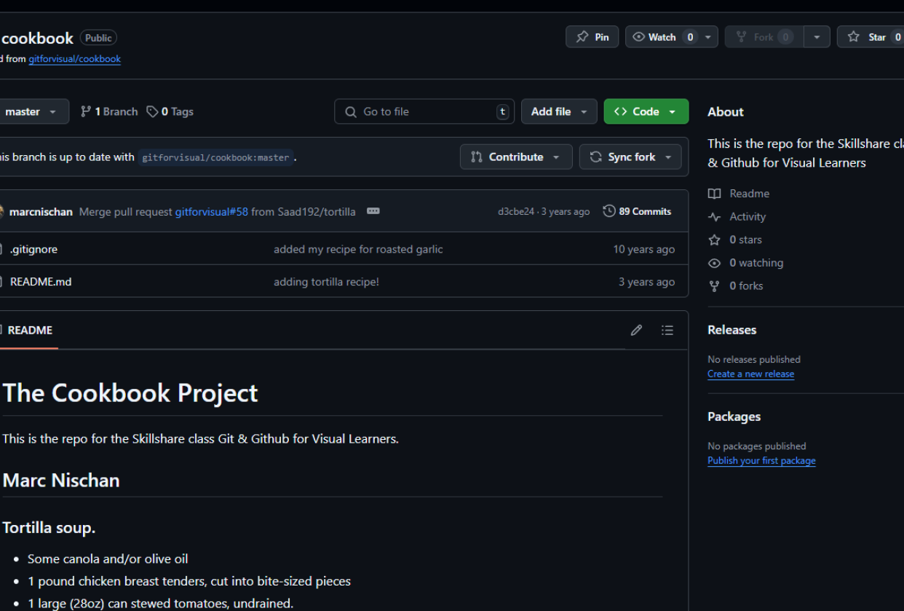Click the tag icon beside 0 Tags
Image resolution: width=904 pixels, height=611 pixels.
152,111
